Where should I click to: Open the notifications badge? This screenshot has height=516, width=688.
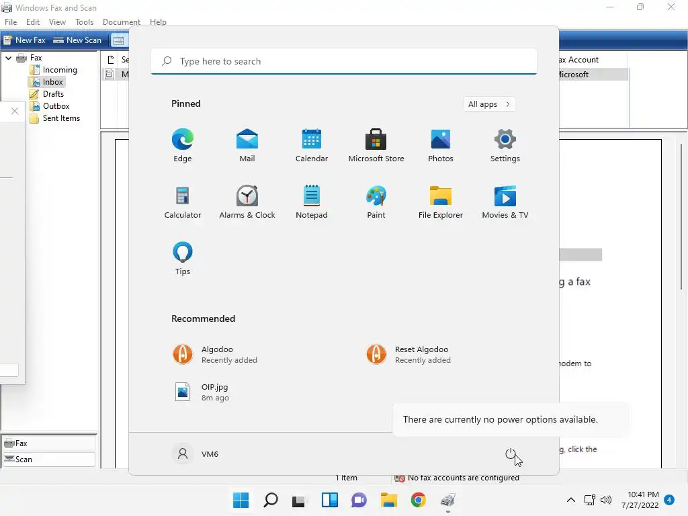(669, 500)
